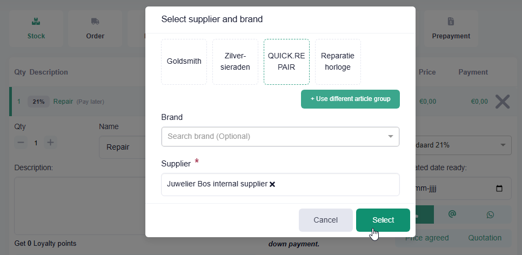
Task: Confirm with the Select button
Action: (x=383, y=220)
